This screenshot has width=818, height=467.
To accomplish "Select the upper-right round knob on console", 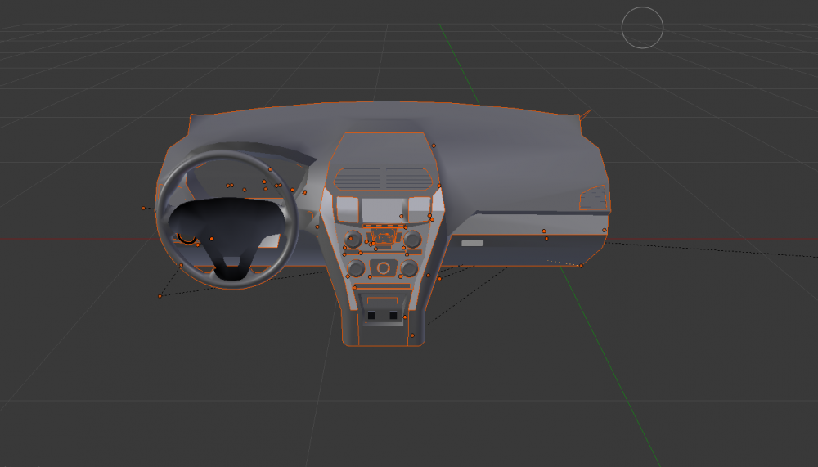I will [412, 240].
